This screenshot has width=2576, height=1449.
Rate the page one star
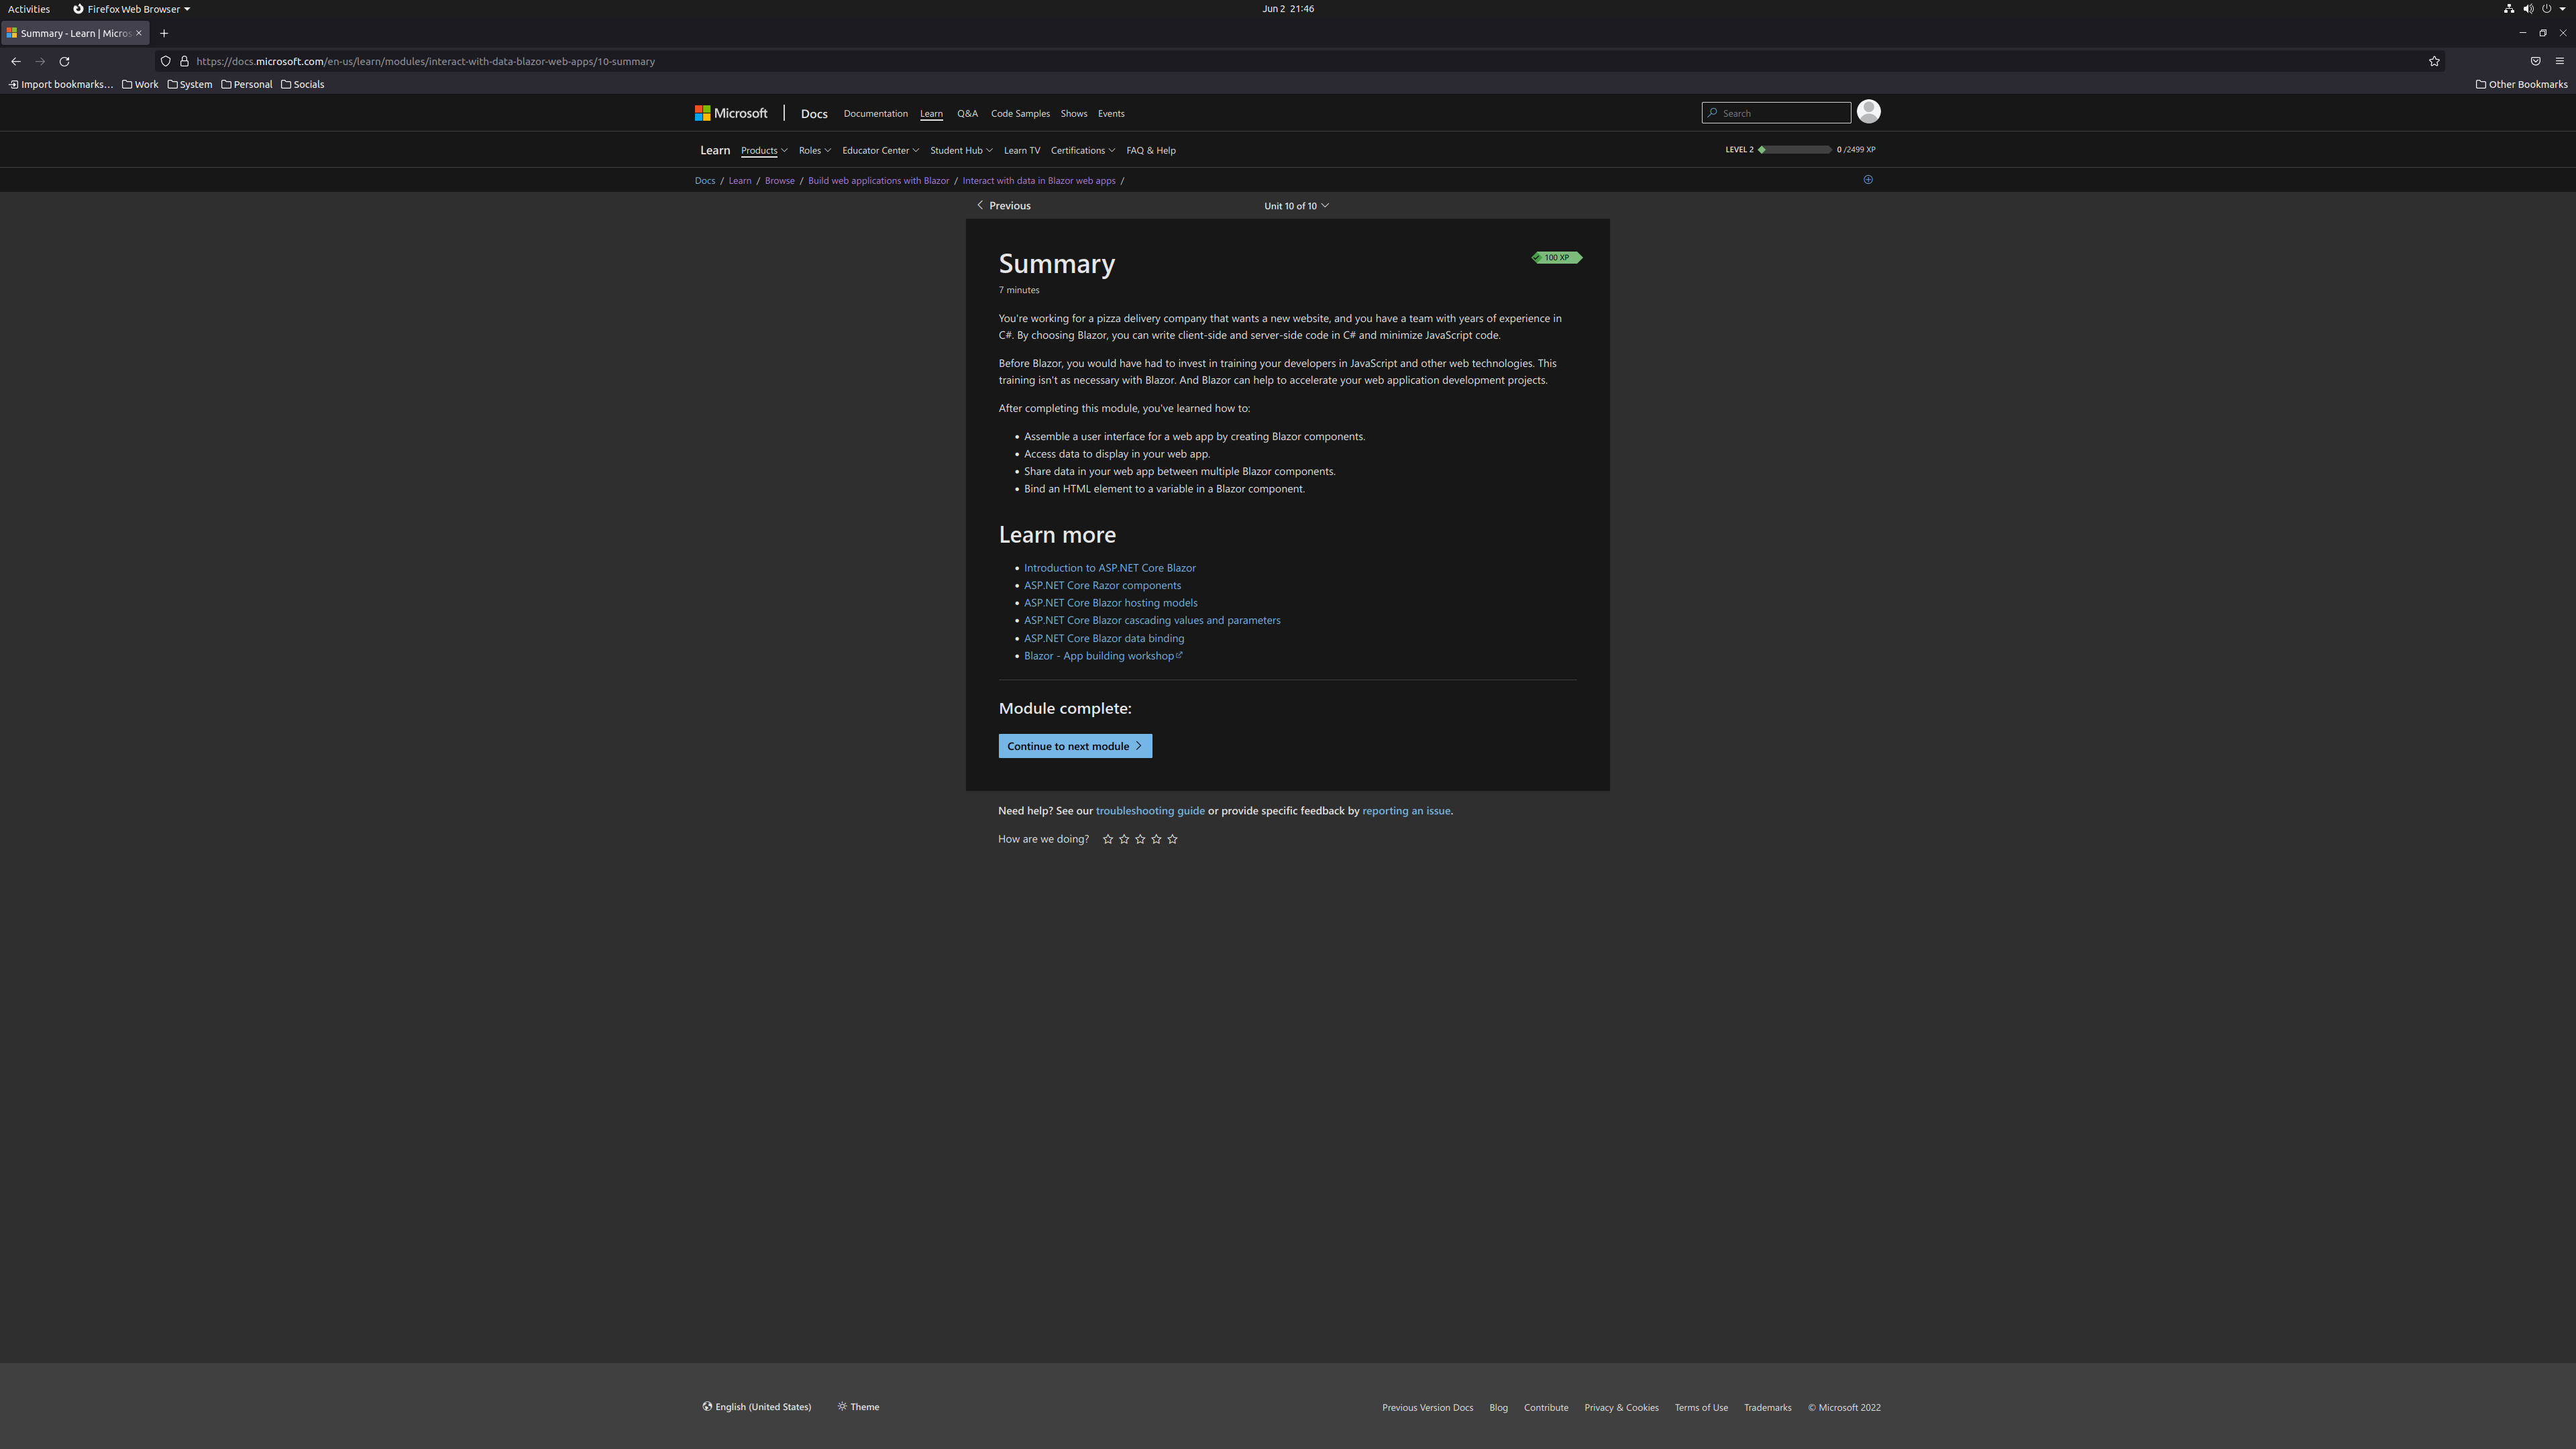point(1107,839)
